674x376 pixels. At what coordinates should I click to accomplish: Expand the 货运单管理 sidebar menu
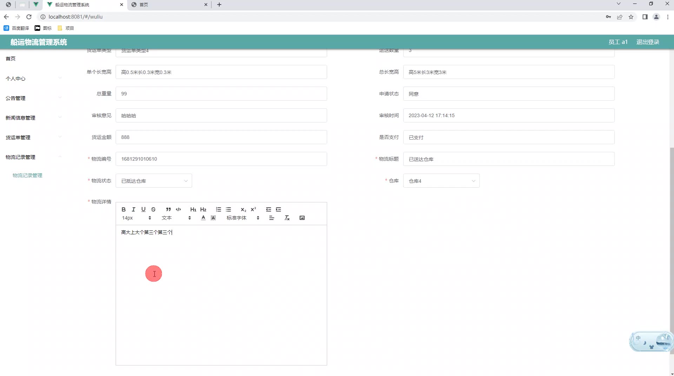[x=33, y=137]
